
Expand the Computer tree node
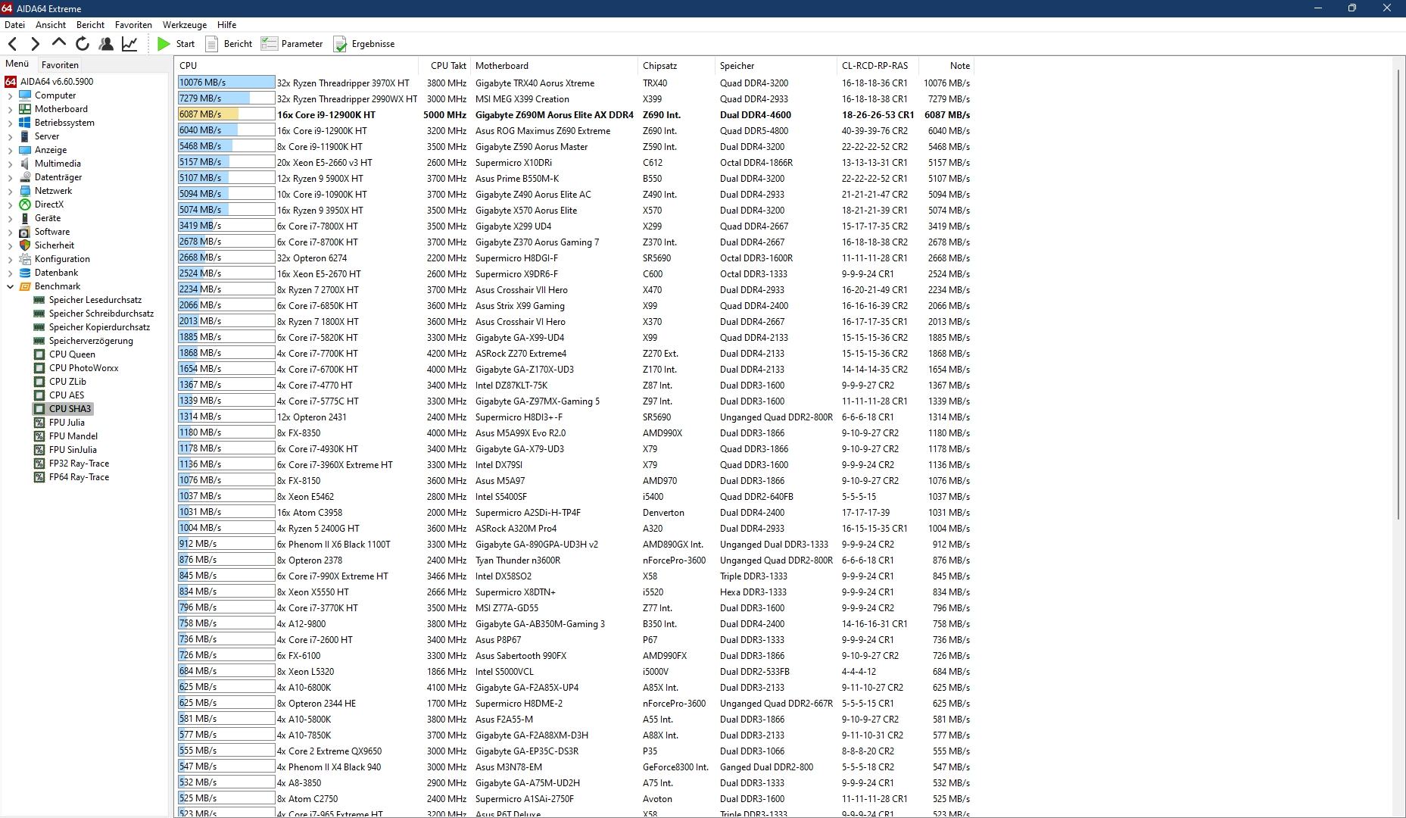(x=10, y=95)
